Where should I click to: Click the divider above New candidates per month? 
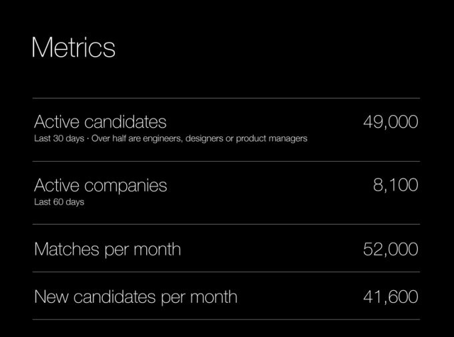click(226, 272)
